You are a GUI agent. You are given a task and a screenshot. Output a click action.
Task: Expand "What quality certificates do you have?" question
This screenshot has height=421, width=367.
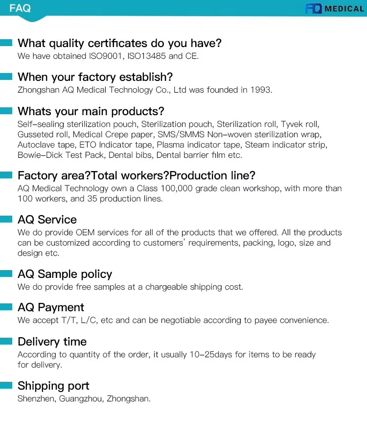(119, 43)
